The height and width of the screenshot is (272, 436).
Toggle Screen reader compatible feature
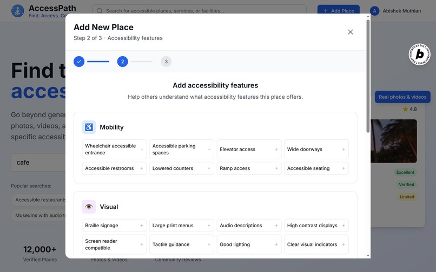(x=114, y=244)
